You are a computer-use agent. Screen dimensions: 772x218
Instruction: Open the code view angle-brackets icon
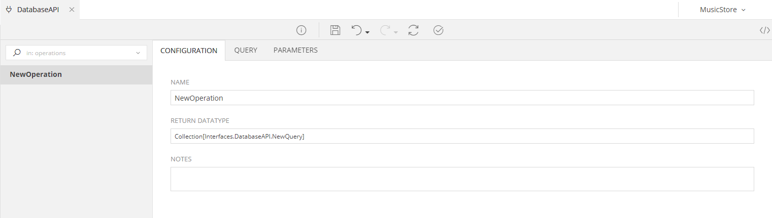764,30
